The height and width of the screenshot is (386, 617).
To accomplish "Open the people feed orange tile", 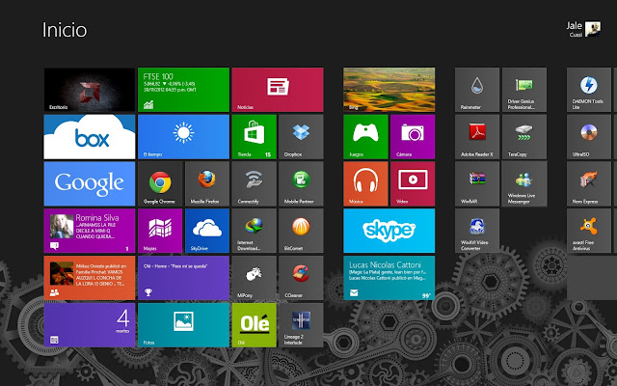I will click(90, 278).
